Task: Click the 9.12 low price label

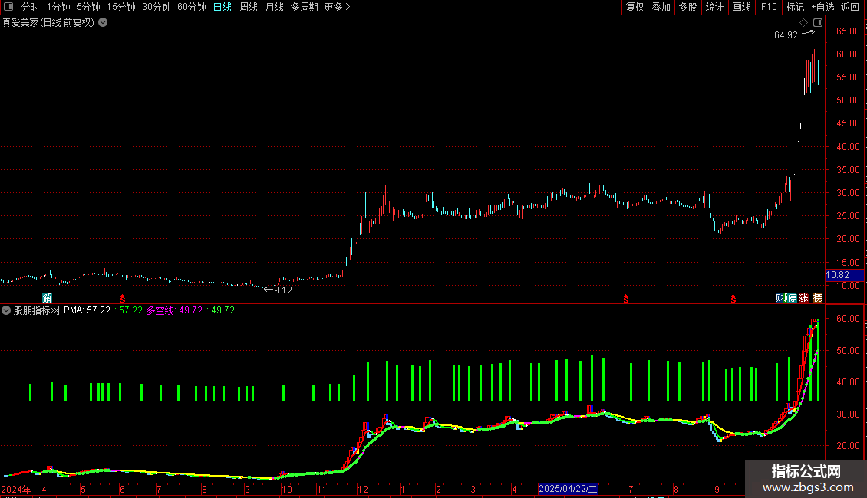Action: tap(282, 290)
